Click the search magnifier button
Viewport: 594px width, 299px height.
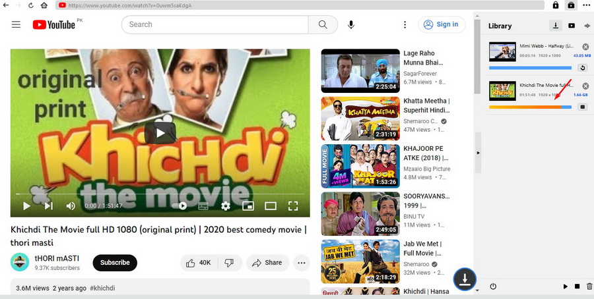point(323,24)
